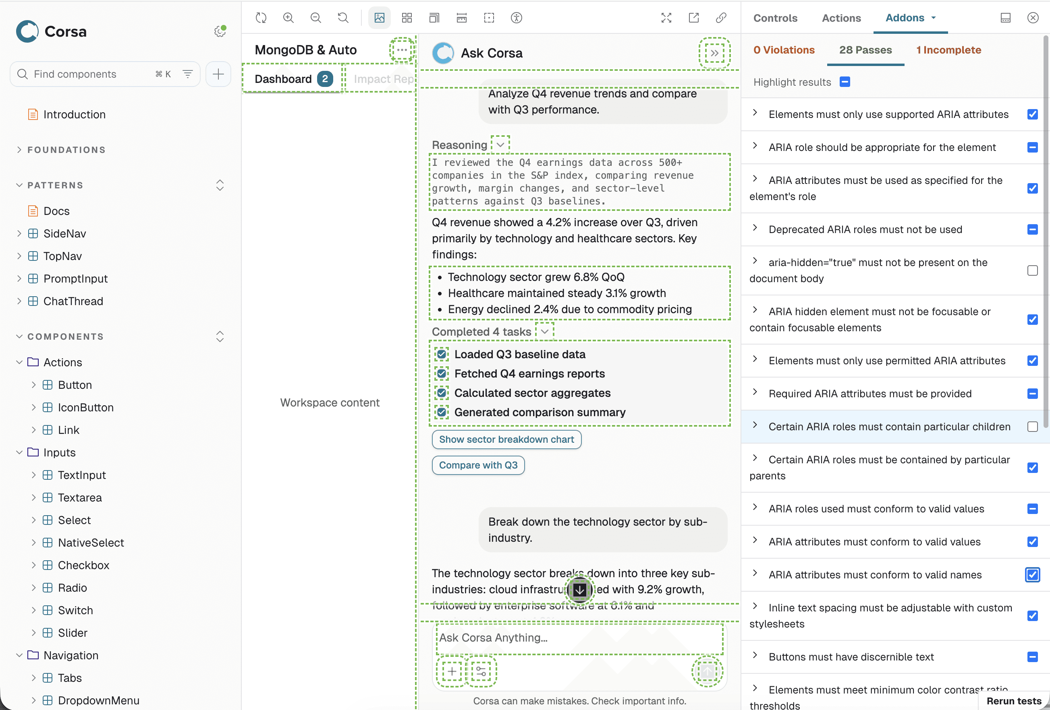Collapse the Reasoning section

(x=500, y=145)
